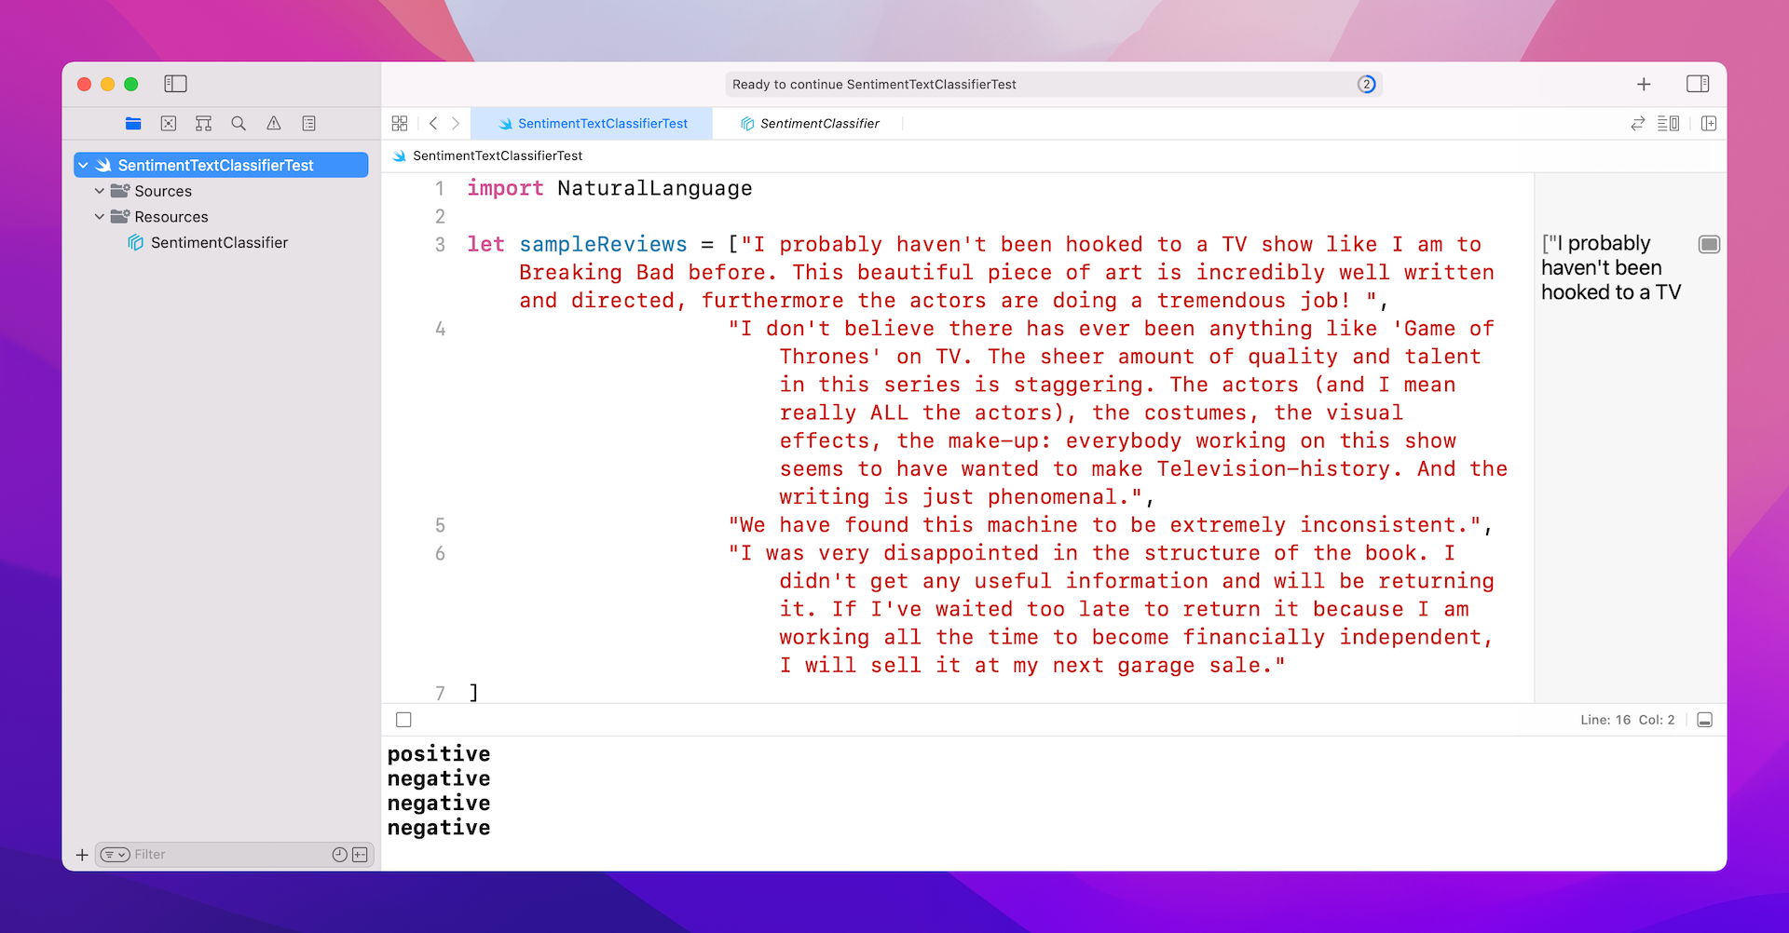The height and width of the screenshot is (933, 1789).
Task: Open the Library with plus button
Action: (x=1644, y=84)
